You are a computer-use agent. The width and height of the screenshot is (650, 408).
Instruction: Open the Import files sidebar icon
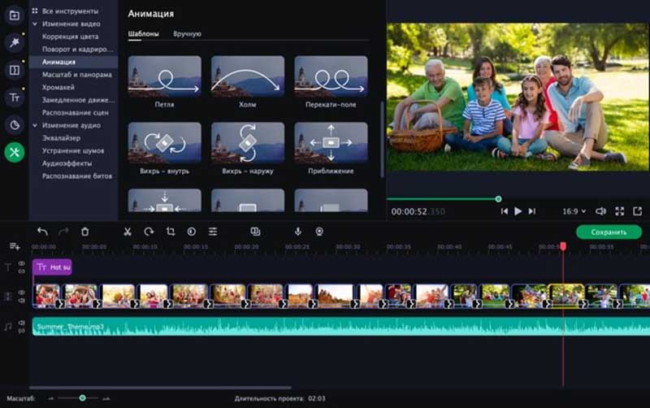click(x=14, y=15)
